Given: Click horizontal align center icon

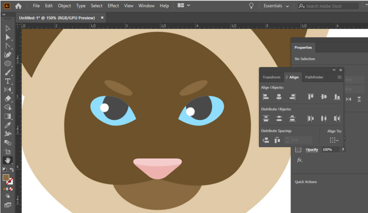Looking at the screenshot, I should [x=279, y=96].
